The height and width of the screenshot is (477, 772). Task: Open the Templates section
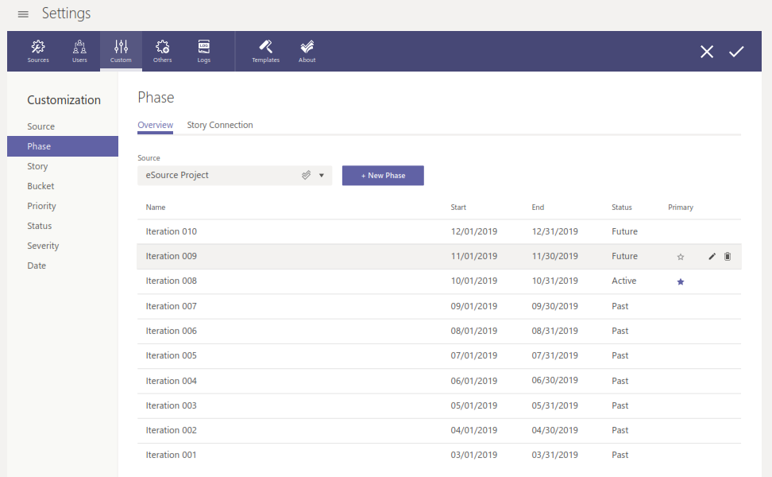(x=265, y=51)
